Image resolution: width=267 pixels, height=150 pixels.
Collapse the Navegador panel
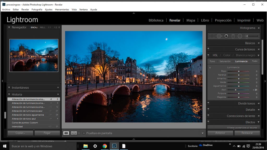pos(9,27)
